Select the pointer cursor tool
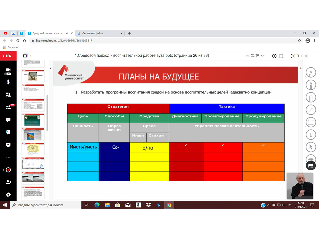The image size is (319, 239). point(311,147)
